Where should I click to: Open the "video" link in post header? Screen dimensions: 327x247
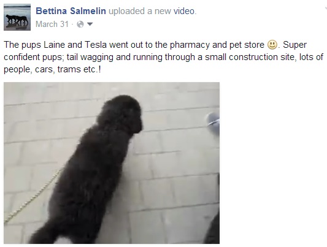coord(184,11)
